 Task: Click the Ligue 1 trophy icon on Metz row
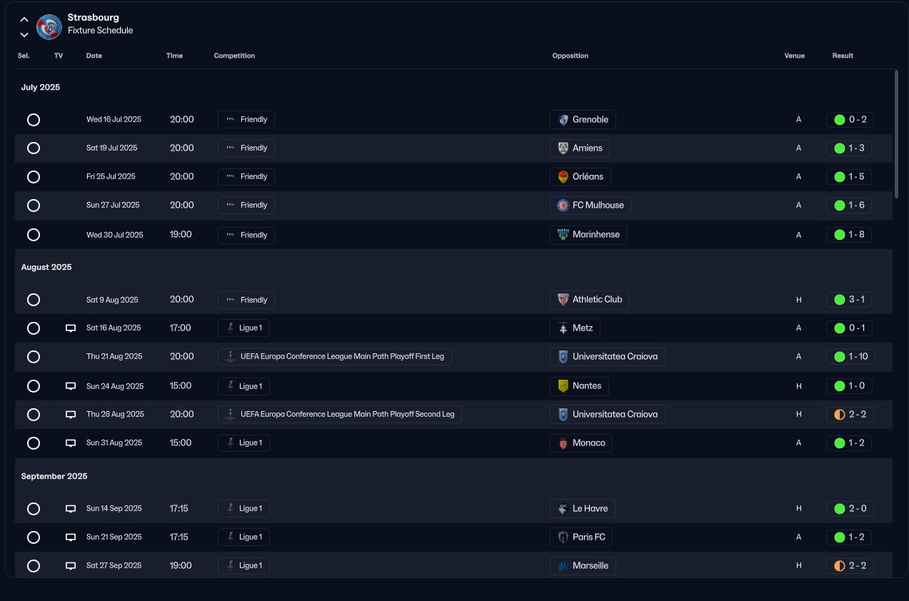[230, 328]
